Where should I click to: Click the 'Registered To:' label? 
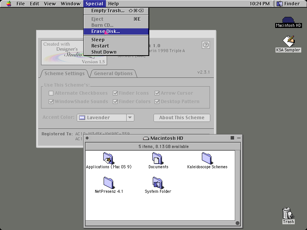57,134
